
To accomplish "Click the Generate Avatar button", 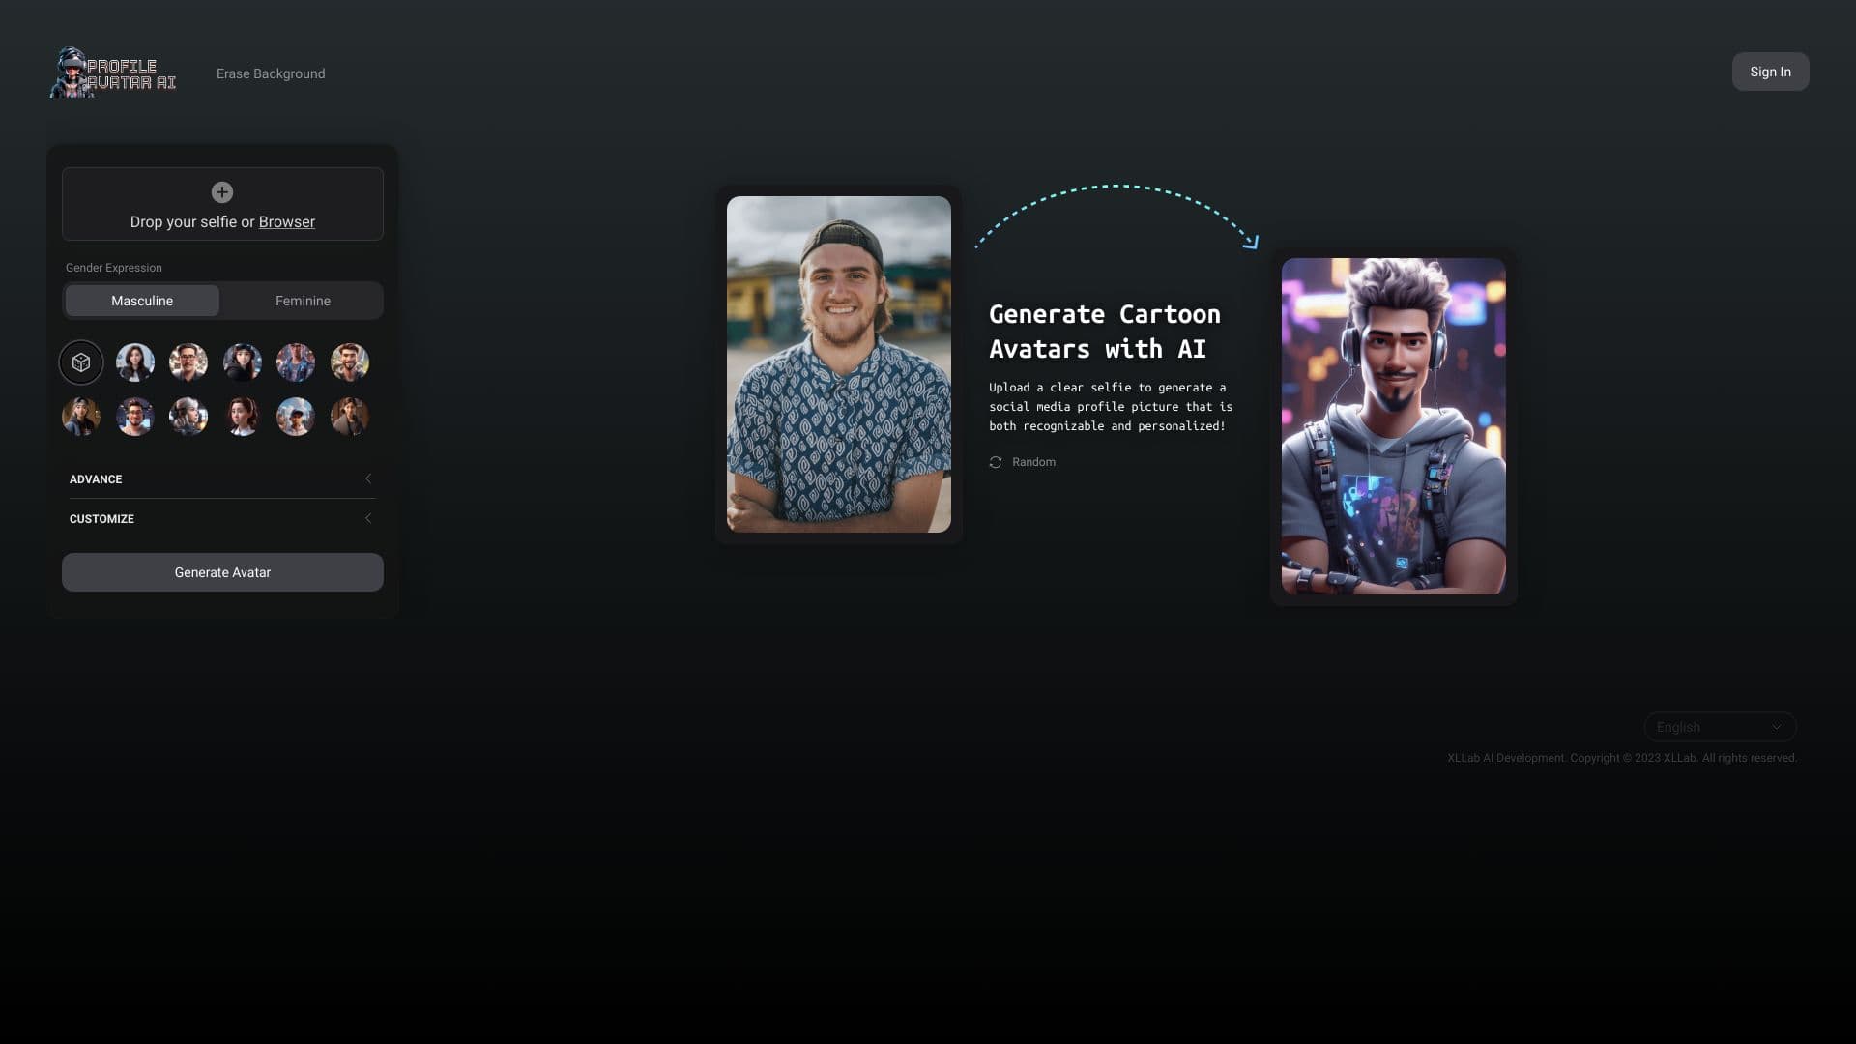I will click(222, 571).
